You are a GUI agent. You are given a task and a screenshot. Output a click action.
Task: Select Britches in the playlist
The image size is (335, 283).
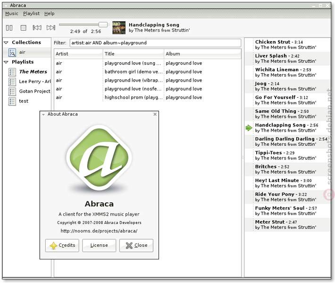[x=287, y=169]
